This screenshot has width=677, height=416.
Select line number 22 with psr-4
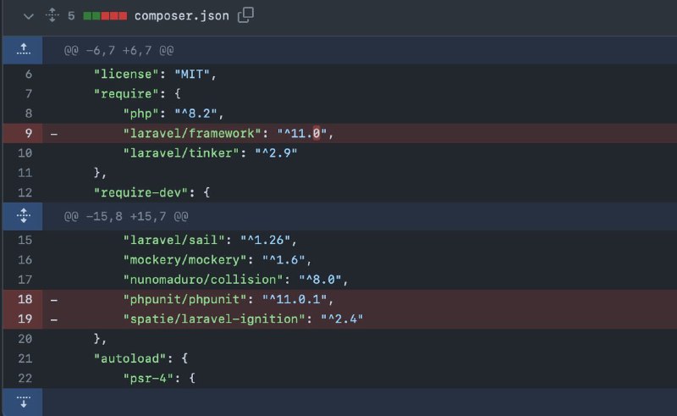(25, 379)
